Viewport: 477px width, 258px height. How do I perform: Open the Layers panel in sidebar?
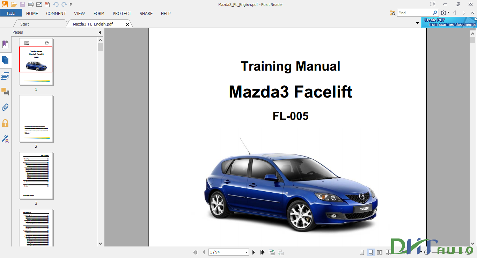(x=5, y=76)
